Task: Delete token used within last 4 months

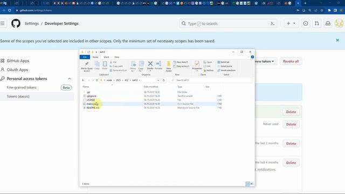Action: pos(291,163)
